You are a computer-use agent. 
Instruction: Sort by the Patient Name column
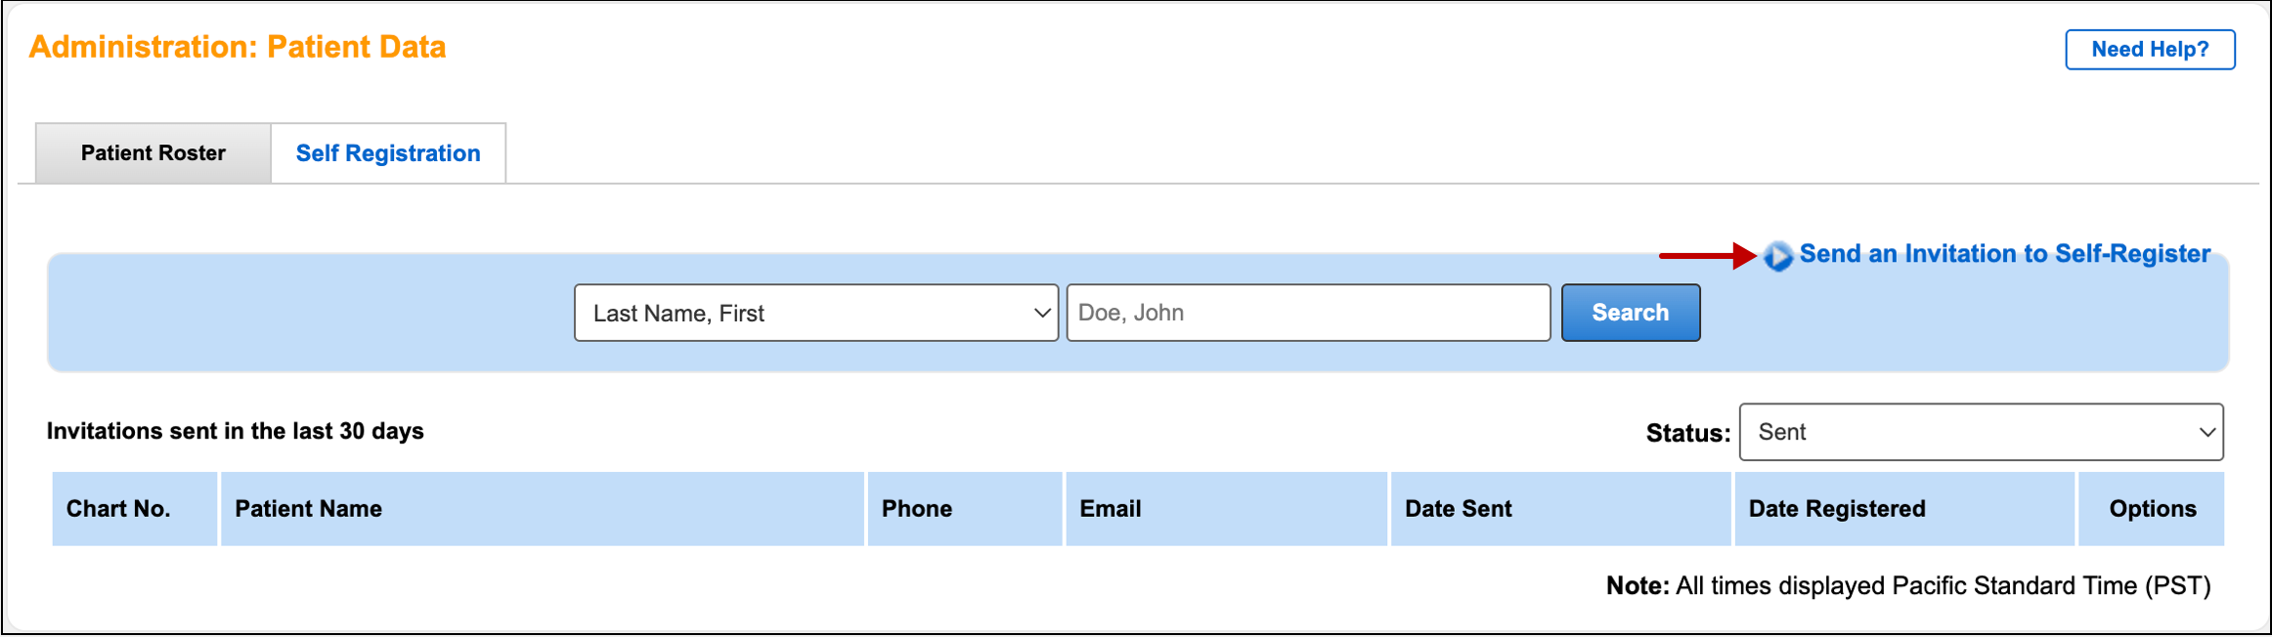point(309,508)
